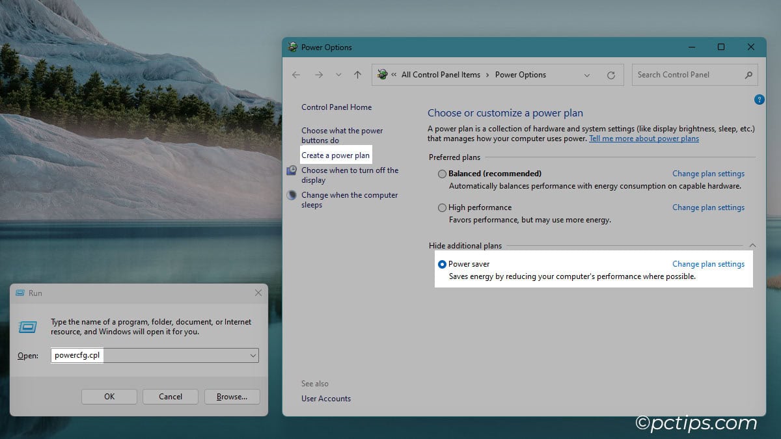
Task: Open help with the blue question mark
Action: click(x=759, y=99)
